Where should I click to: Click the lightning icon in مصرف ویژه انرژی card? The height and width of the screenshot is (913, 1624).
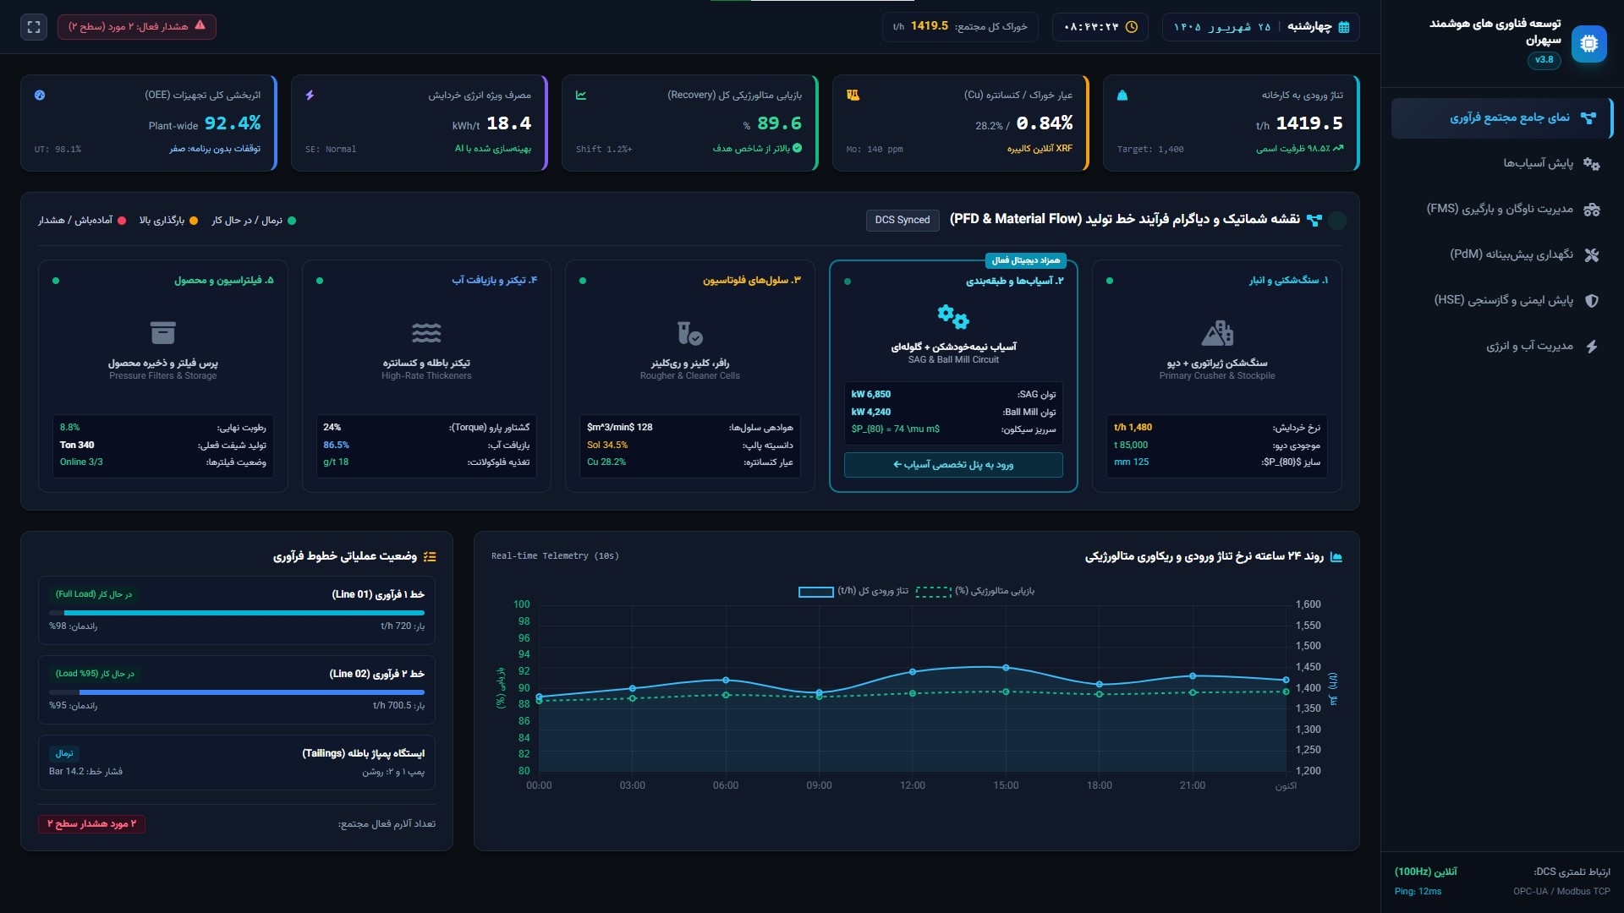tap(310, 96)
